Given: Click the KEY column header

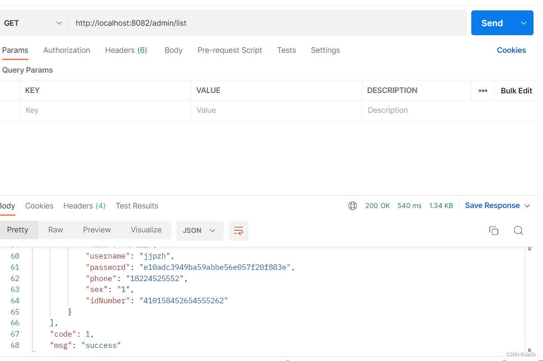Looking at the screenshot, I should [x=32, y=91].
